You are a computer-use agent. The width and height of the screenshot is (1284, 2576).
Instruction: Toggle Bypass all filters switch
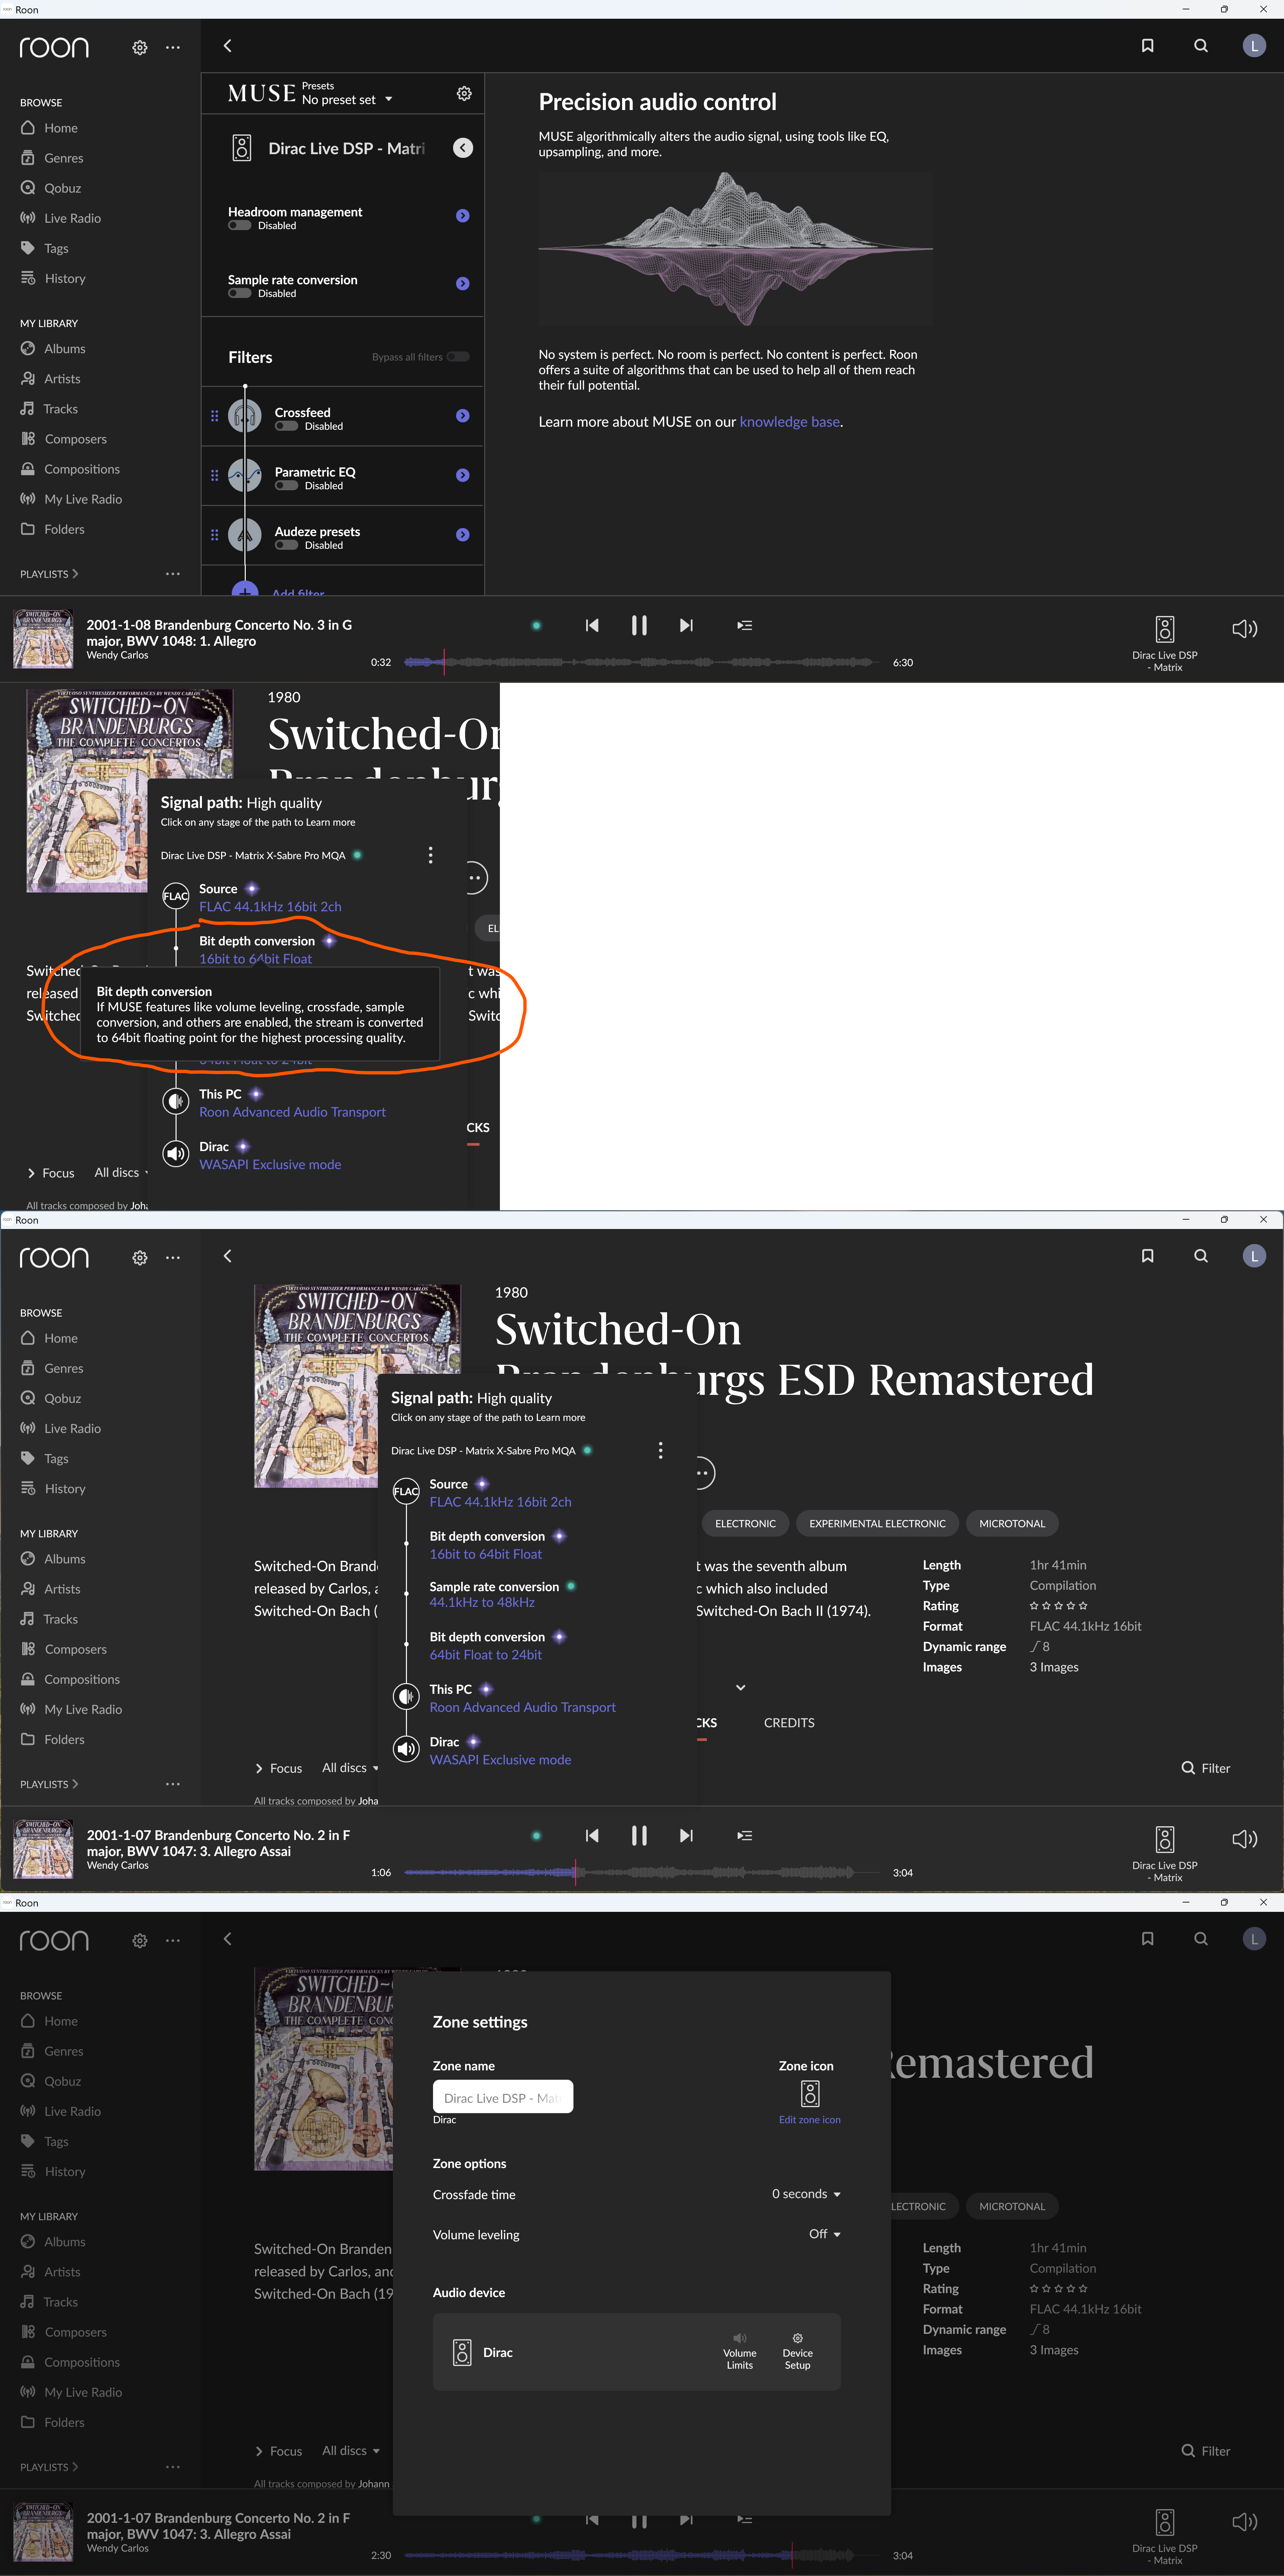458,357
